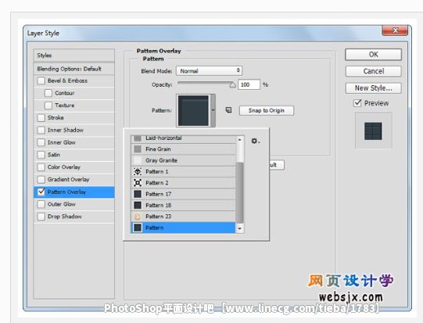Select the Pattern 1 swatch icon

(x=138, y=171)
